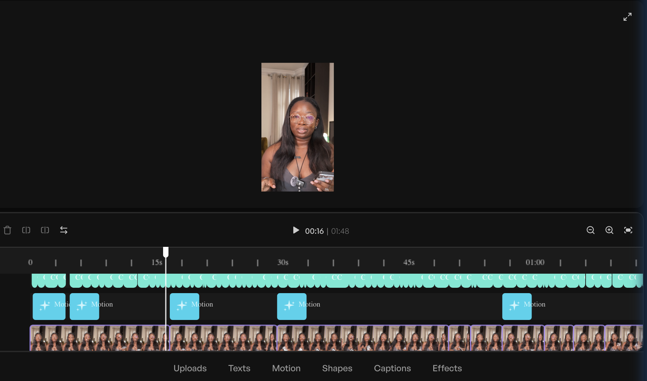Image resolution: width=647 pixels, height=381 pixels.
Task: Select the Motion clip just after the playhead
Action: tap(184, 307)
